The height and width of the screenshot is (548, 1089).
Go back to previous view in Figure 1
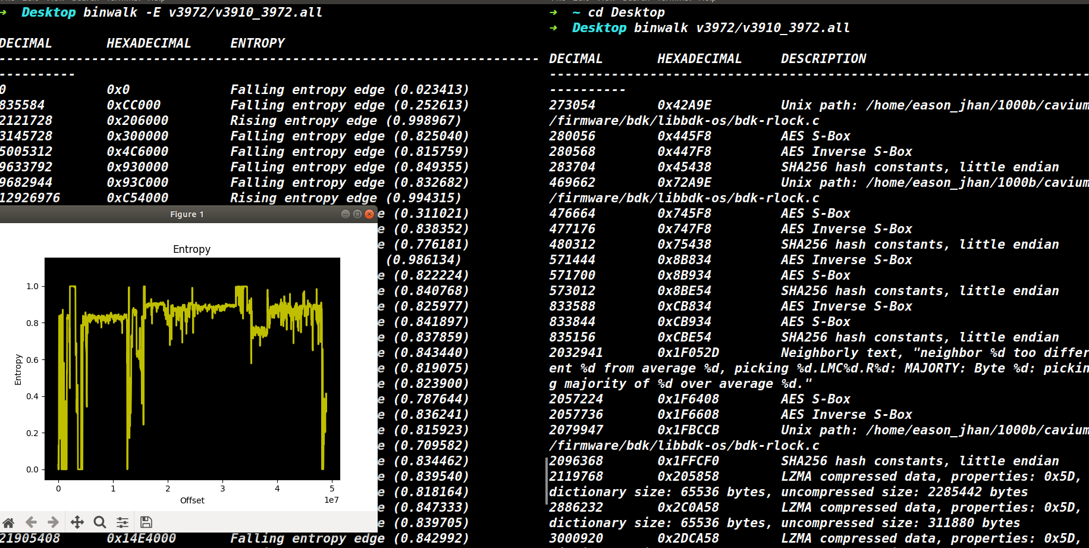click(x=31, y=522)
